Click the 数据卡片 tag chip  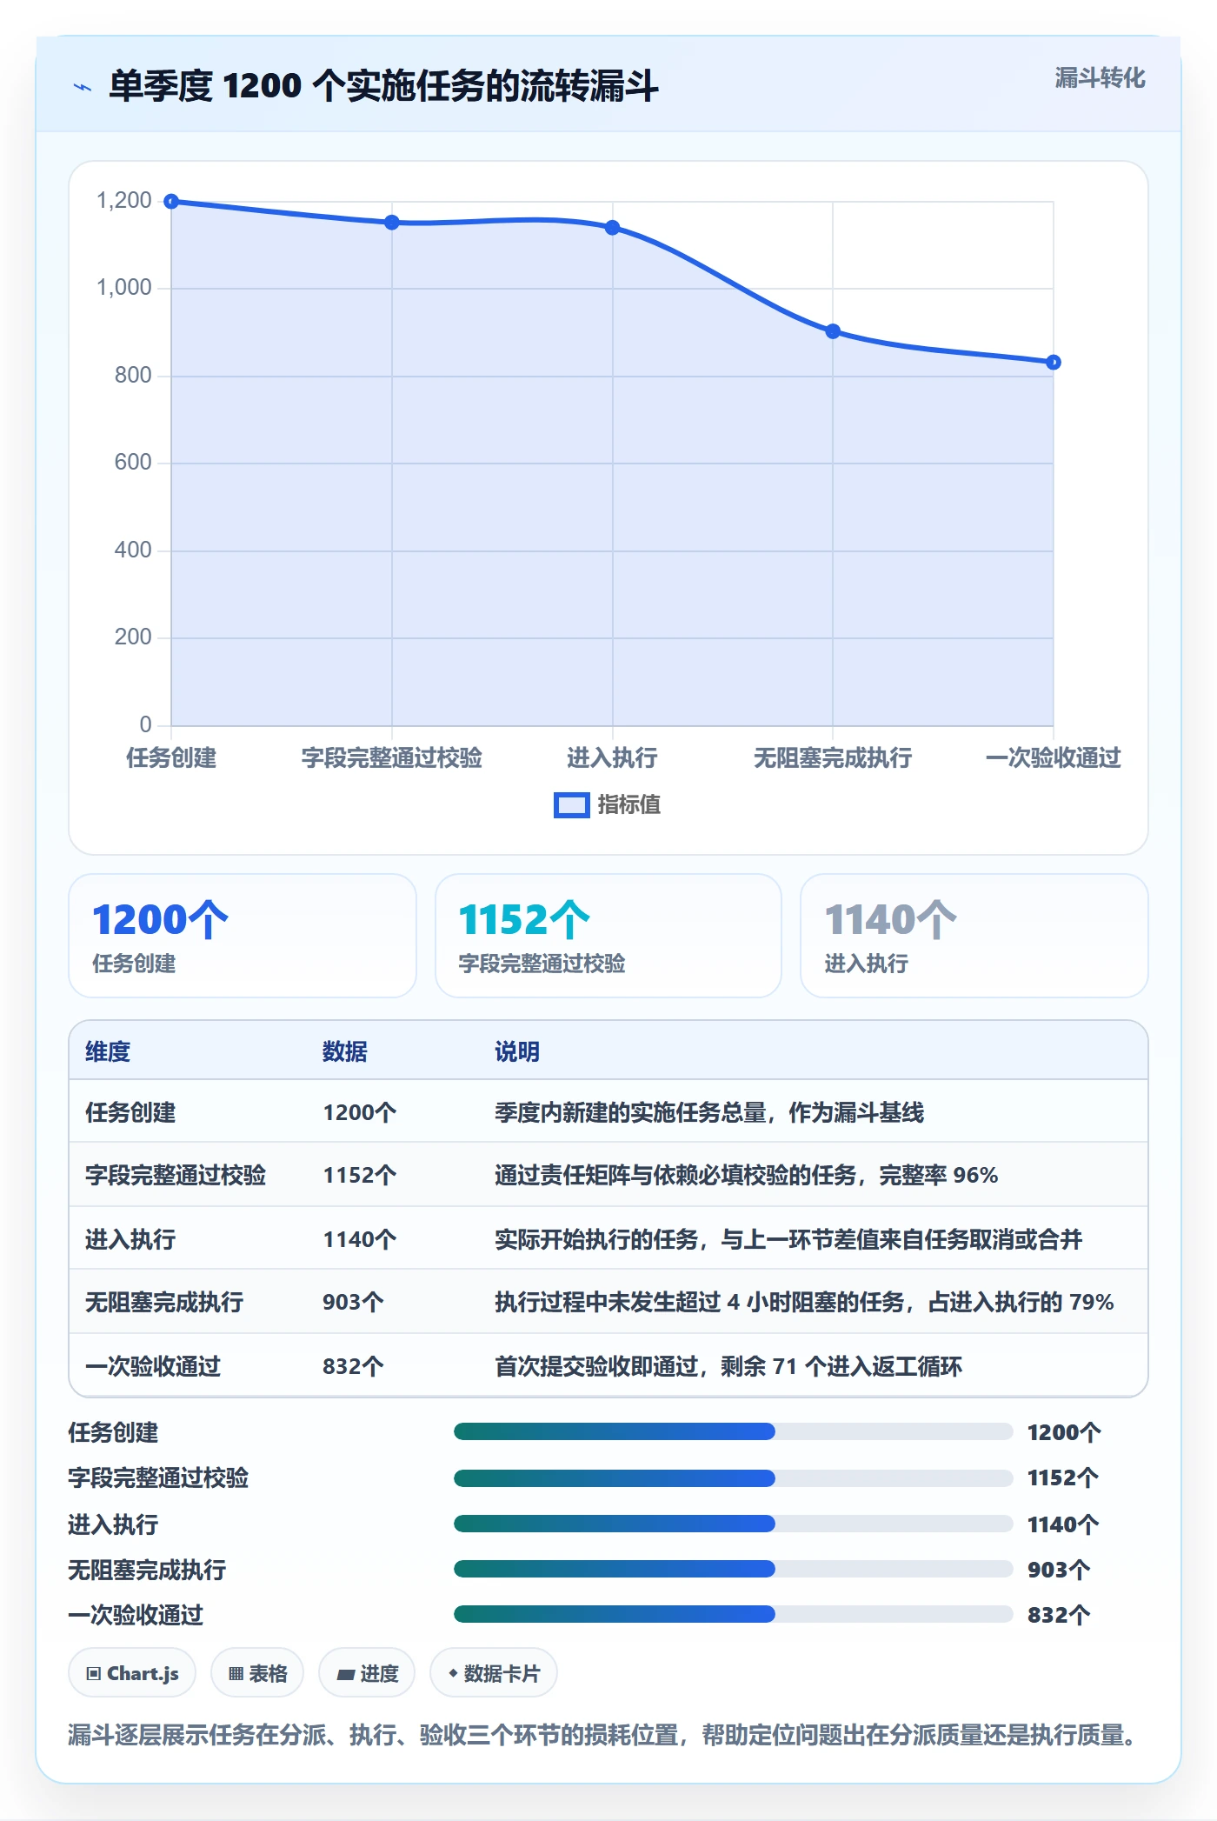494,1673
